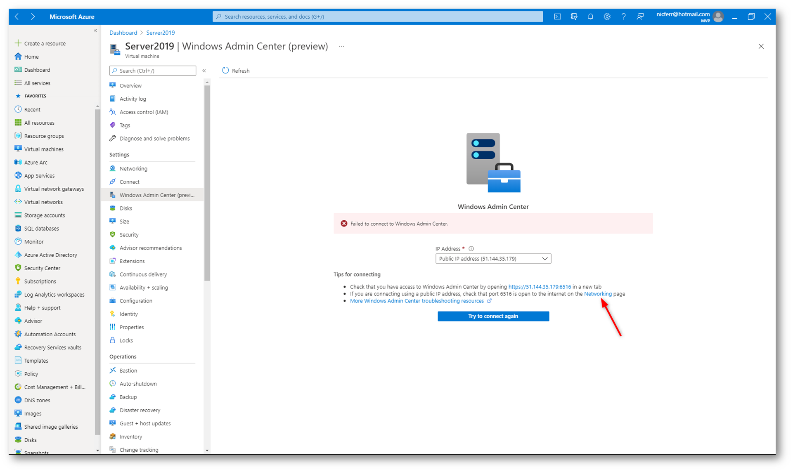
Task: Open the ellipsis more options menu
Action: [341, 46]
